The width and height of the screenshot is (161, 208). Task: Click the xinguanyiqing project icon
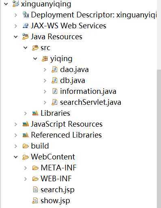(16, 4)
